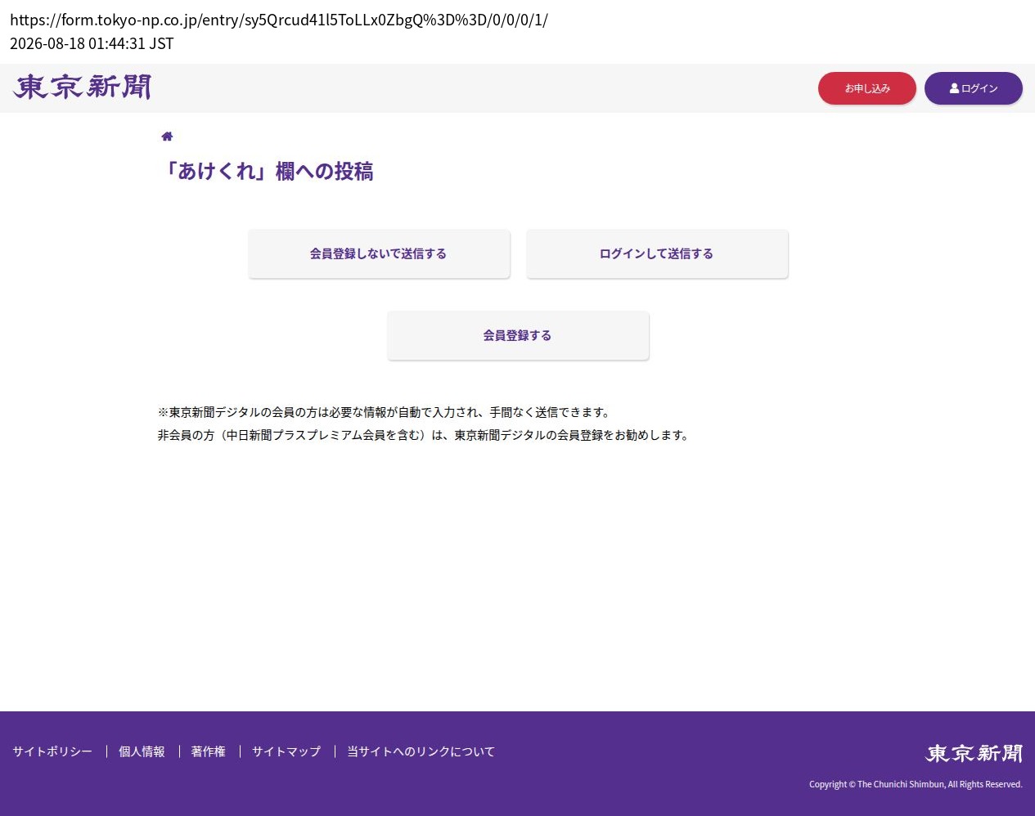Click the Tokyo Shimbun logo in header
This screenshot has width=1035, height=816.
click(x=83, y=87)
